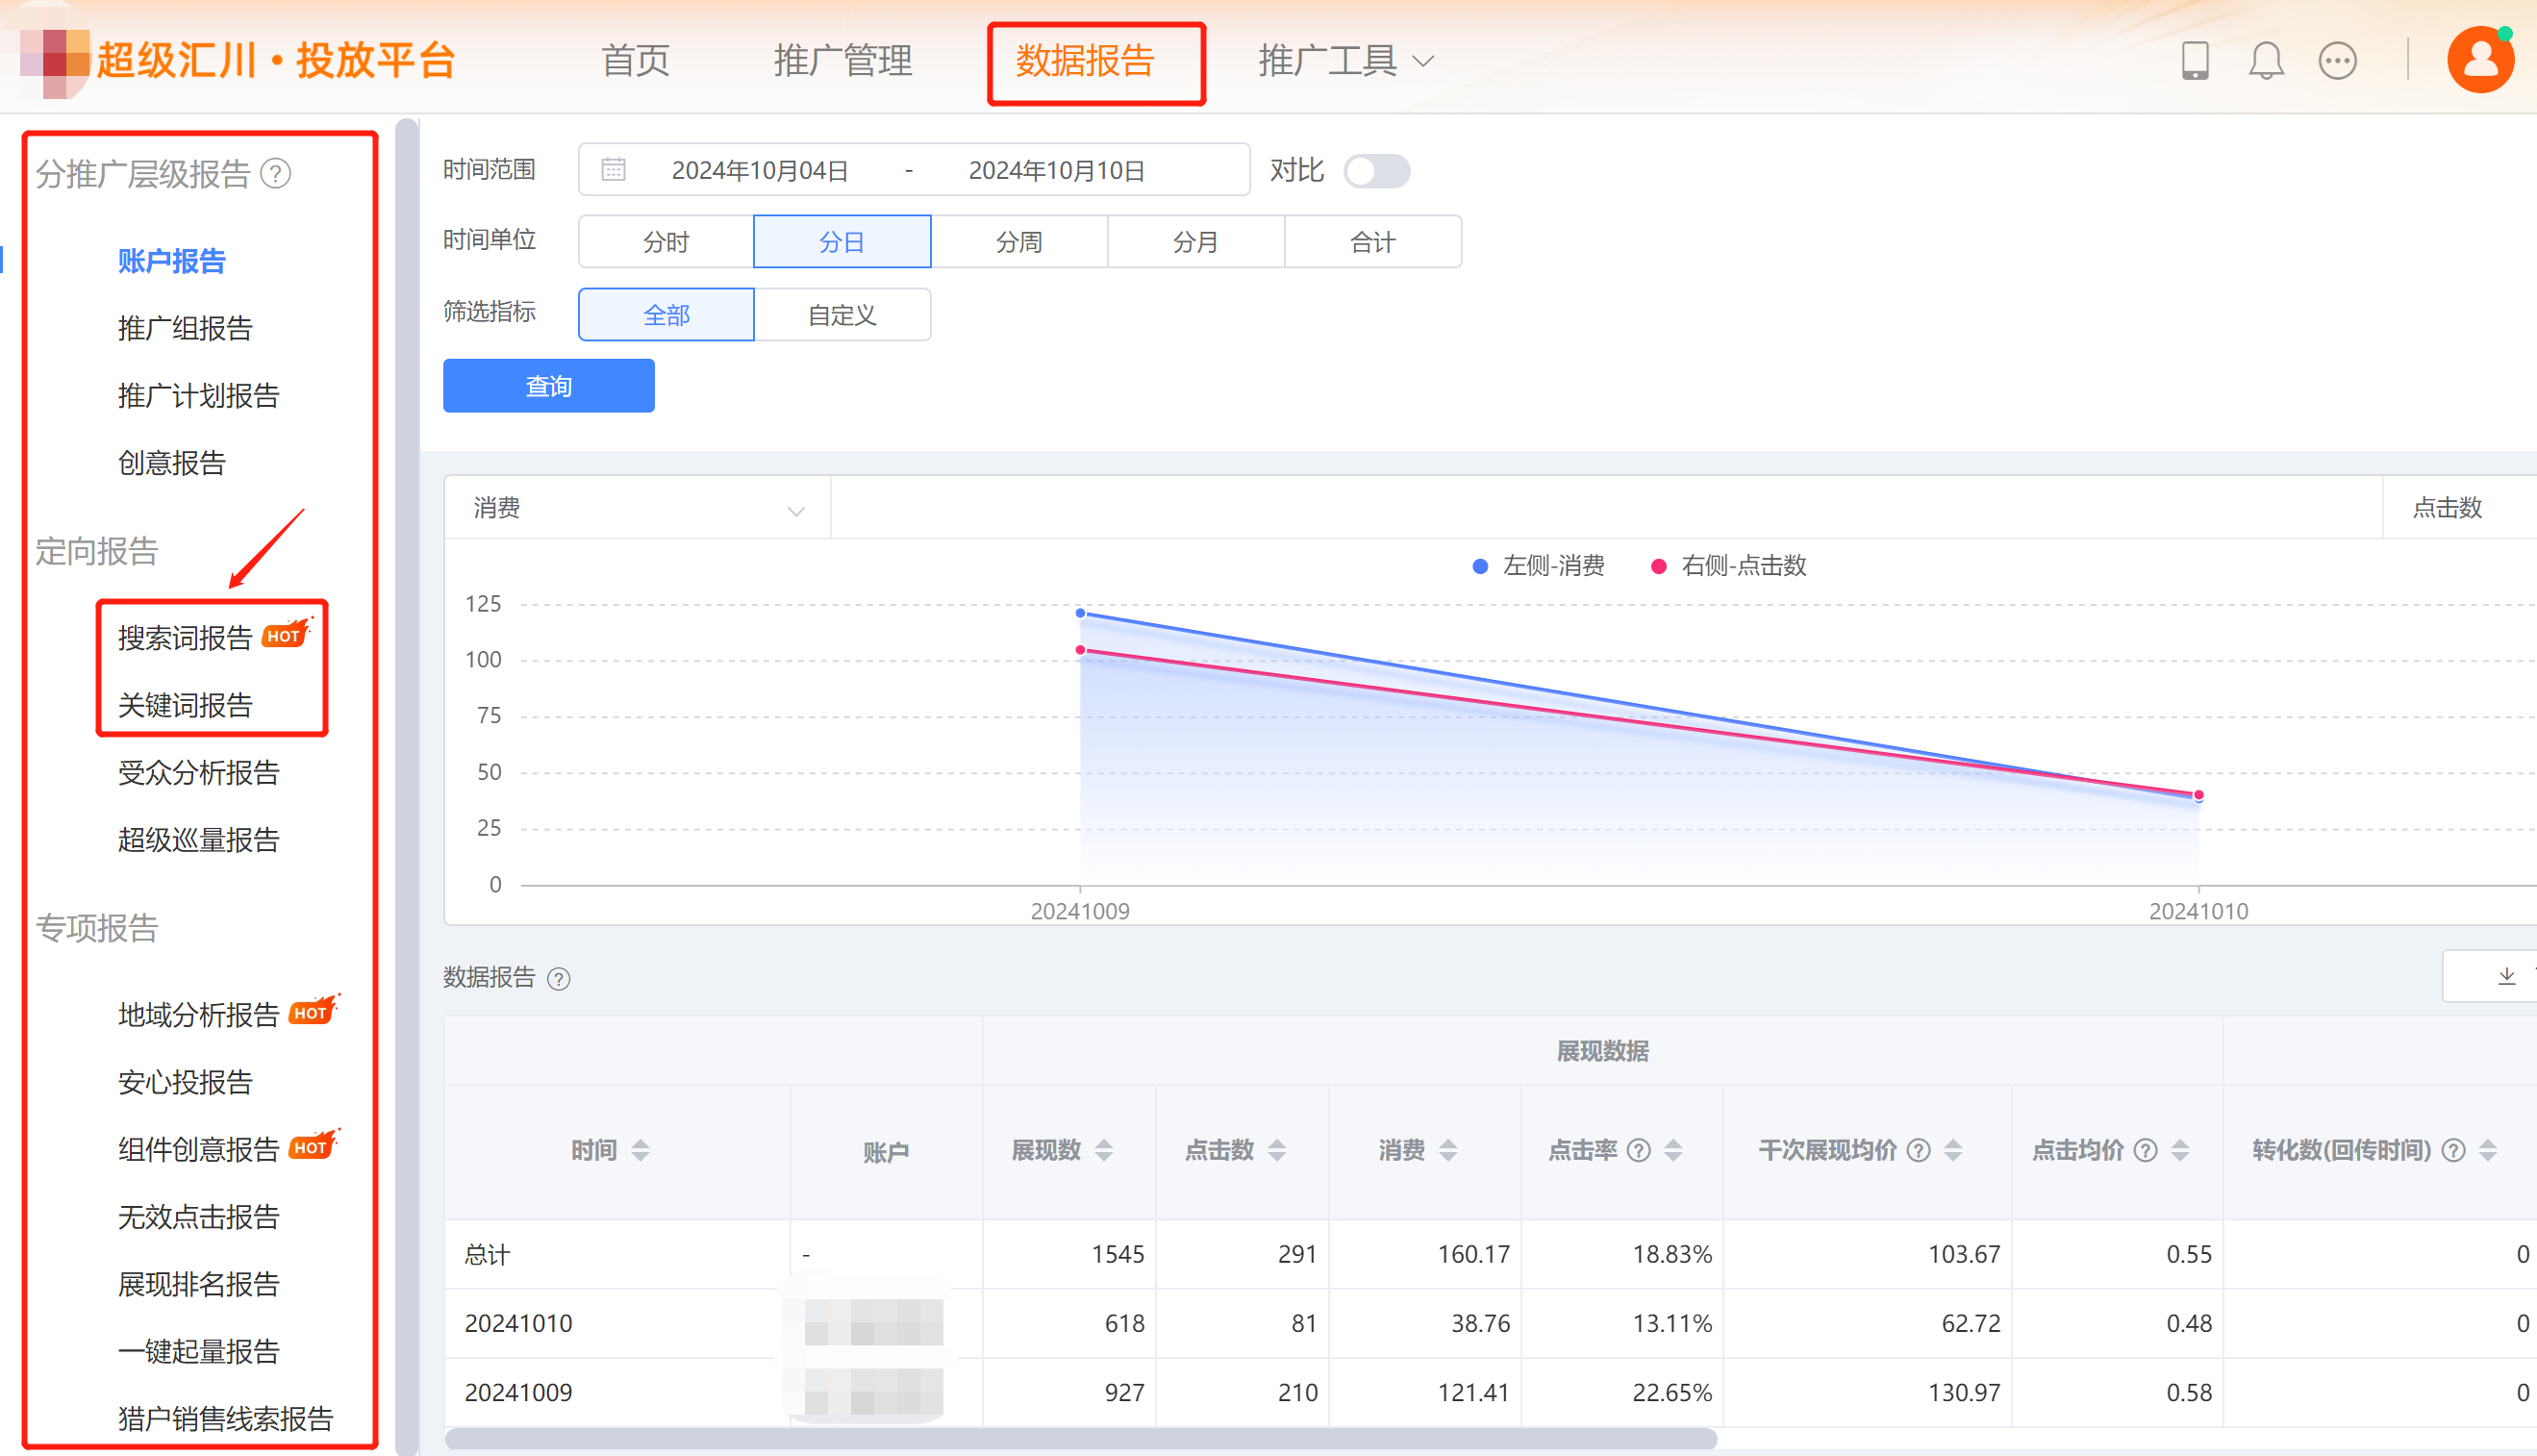Click the 超级汇川 platform logo
Viewport: 2537px width, 1456px height.
point(238,61)
